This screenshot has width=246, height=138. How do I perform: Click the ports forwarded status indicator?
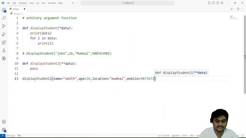19,136
